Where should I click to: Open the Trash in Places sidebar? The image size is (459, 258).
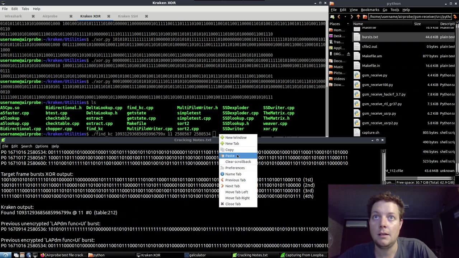coord(337,42)
